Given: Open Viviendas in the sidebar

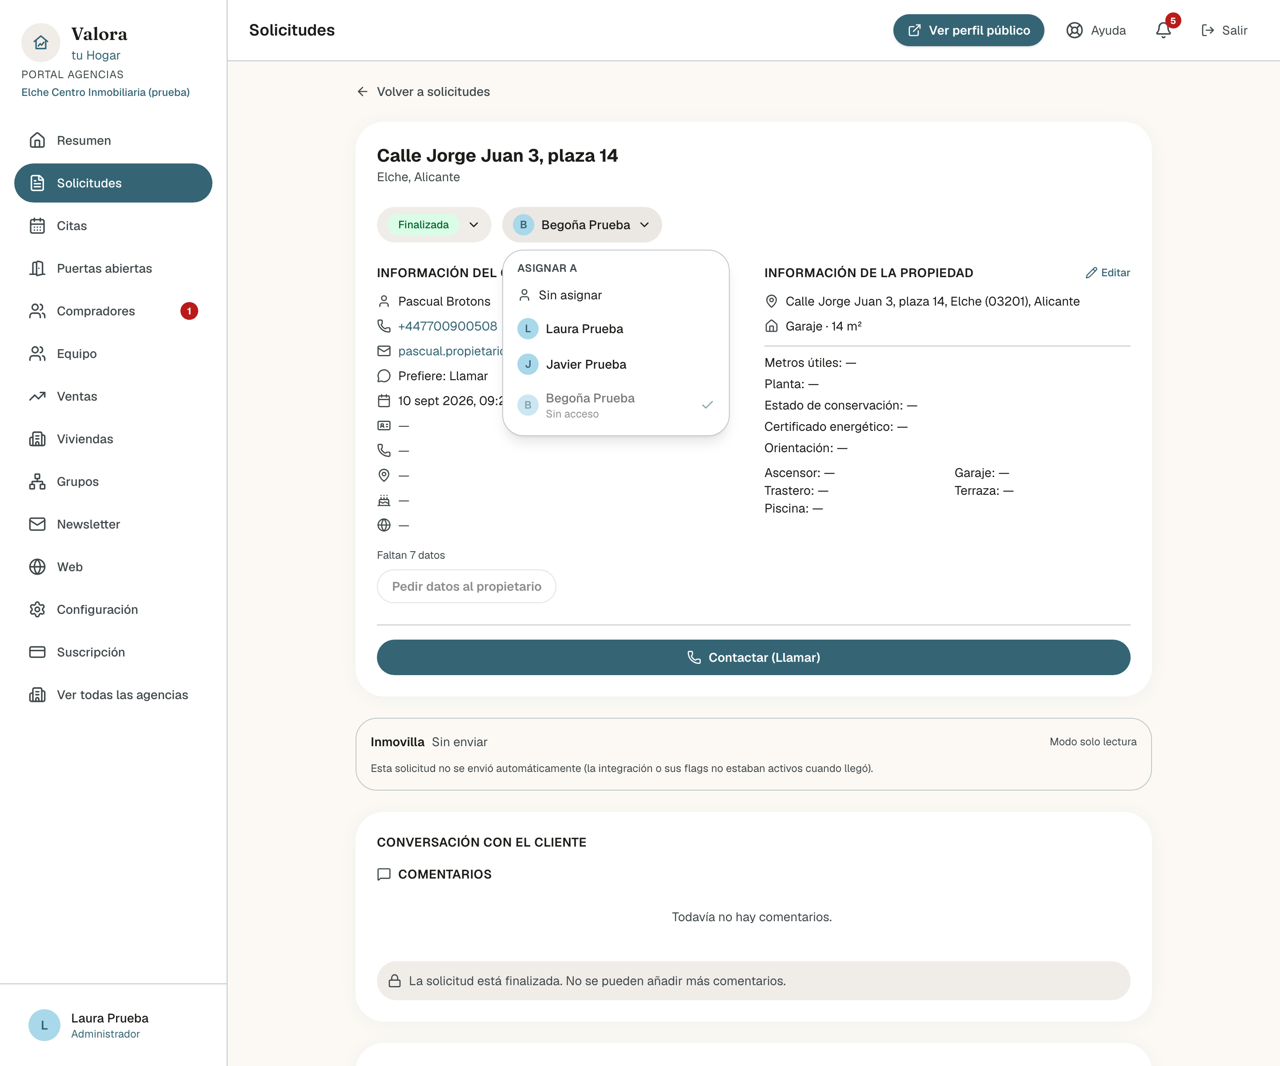Looking at the screenshot, I should (113, 439).
